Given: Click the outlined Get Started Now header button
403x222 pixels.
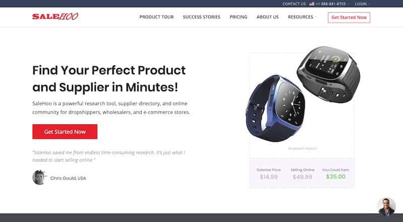Looking at the screenshot, I should pos(349,18).
